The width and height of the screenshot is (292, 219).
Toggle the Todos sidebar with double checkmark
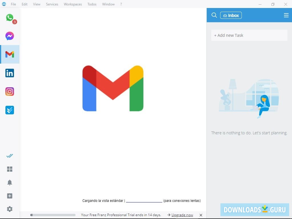point(10,156)
